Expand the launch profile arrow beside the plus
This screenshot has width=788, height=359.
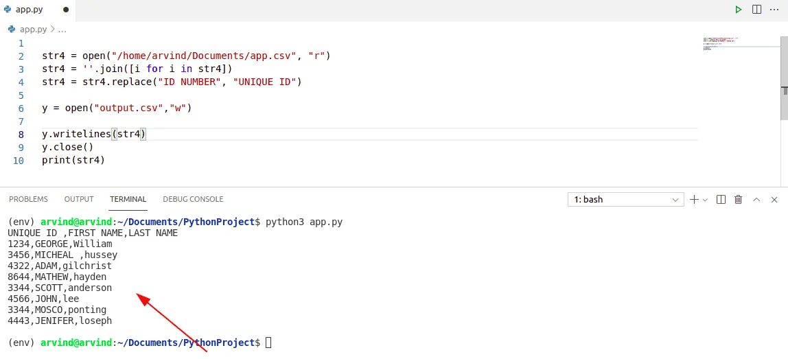tap(705, 200)
